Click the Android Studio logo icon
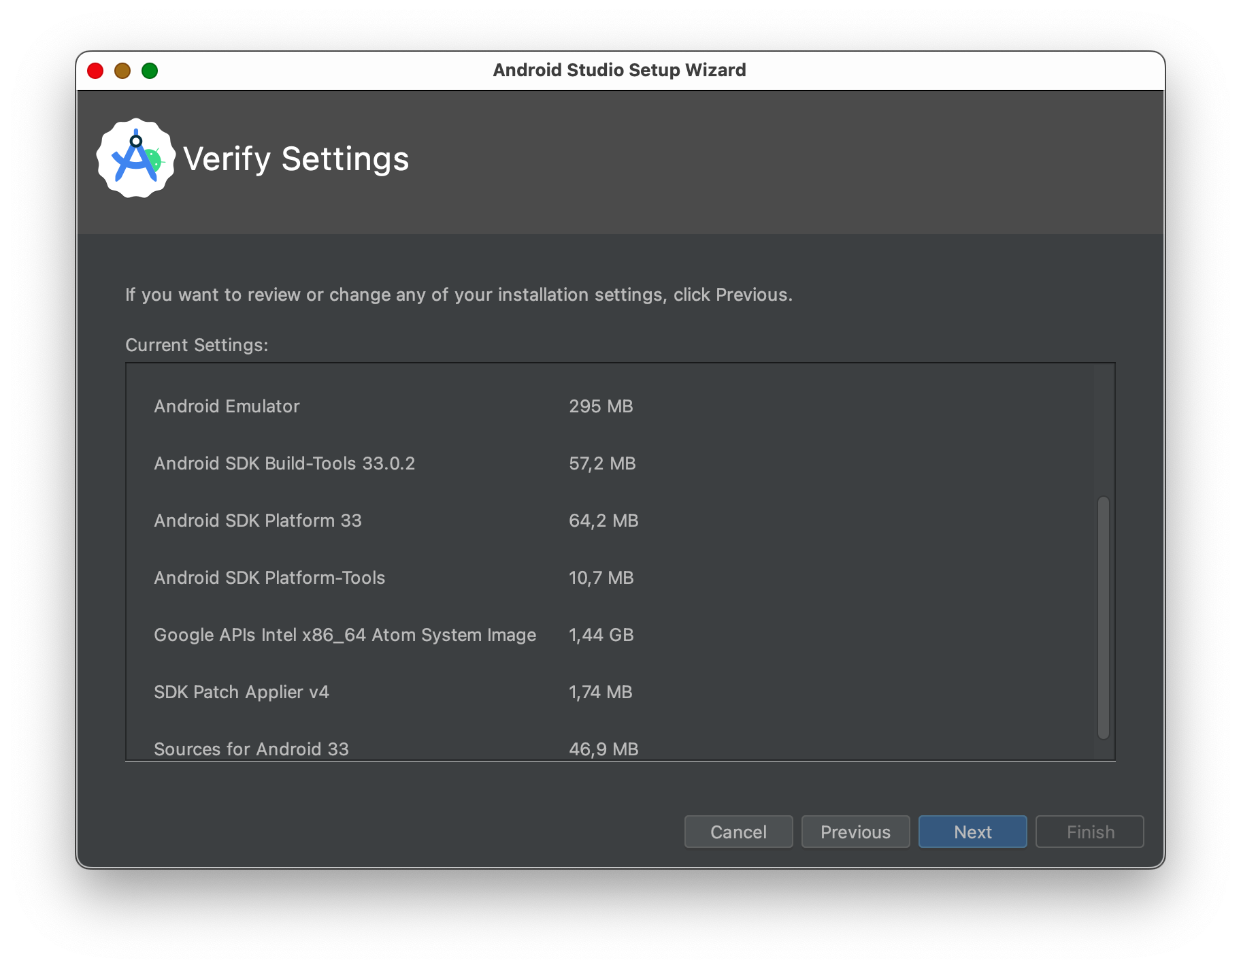 [136, 159]
